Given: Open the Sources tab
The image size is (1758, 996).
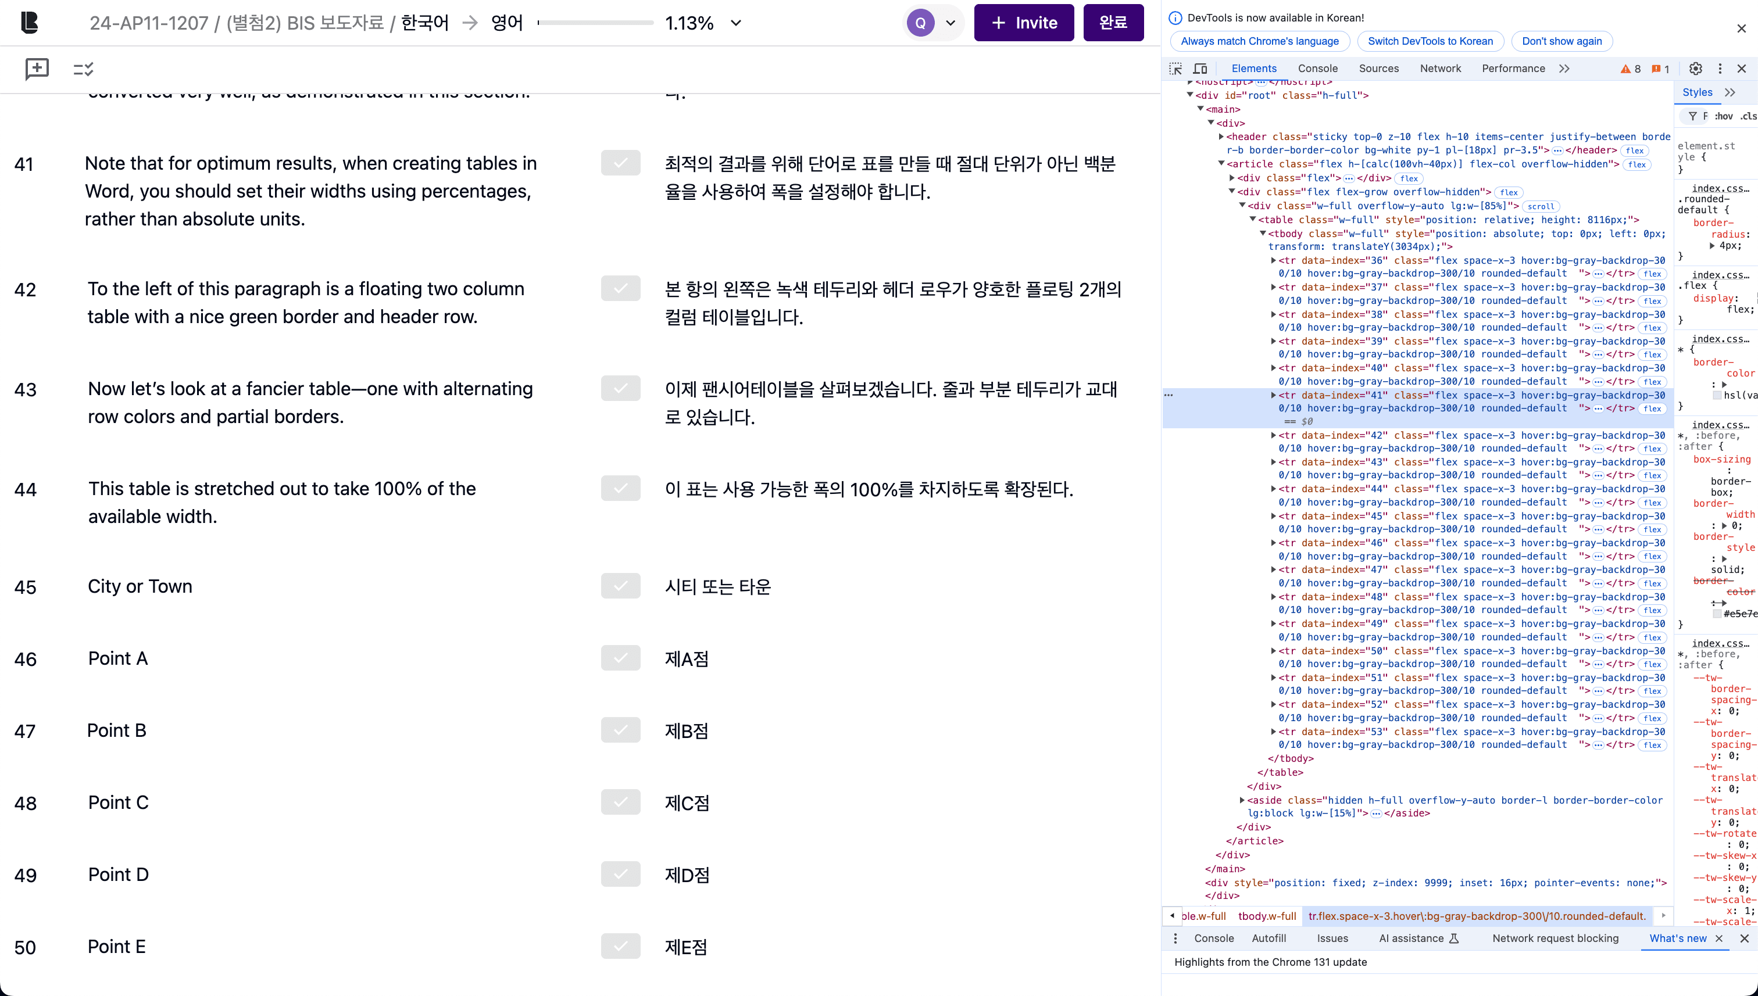Looking at the screenshot, I should click(x=1378, y=69).
